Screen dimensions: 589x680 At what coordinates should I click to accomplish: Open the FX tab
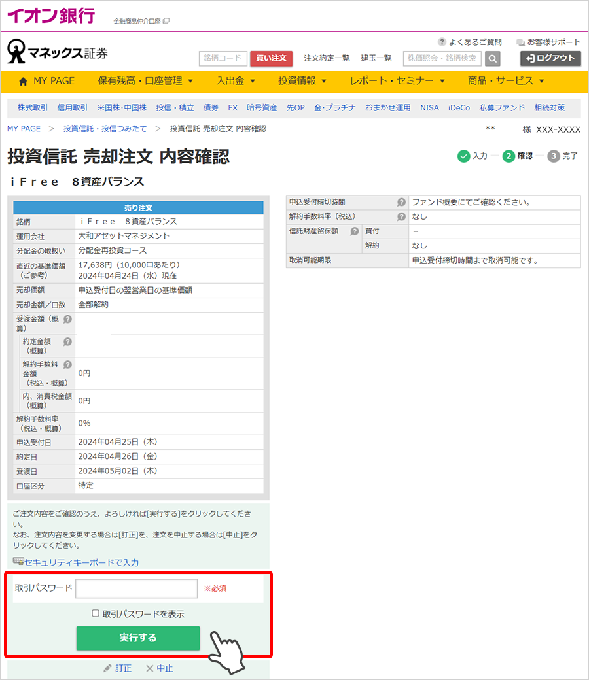coord(232,108)
